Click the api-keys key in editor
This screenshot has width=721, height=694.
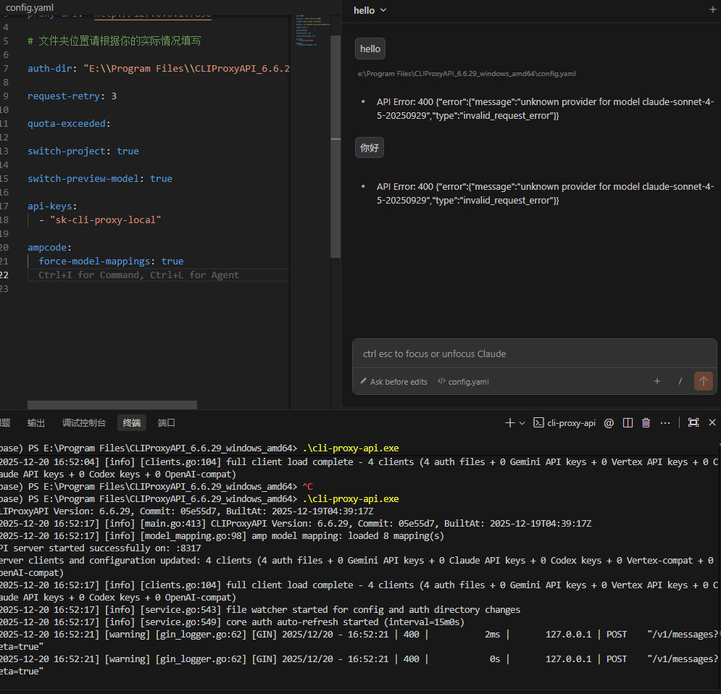pyautogui.click(x=50, y=206)
